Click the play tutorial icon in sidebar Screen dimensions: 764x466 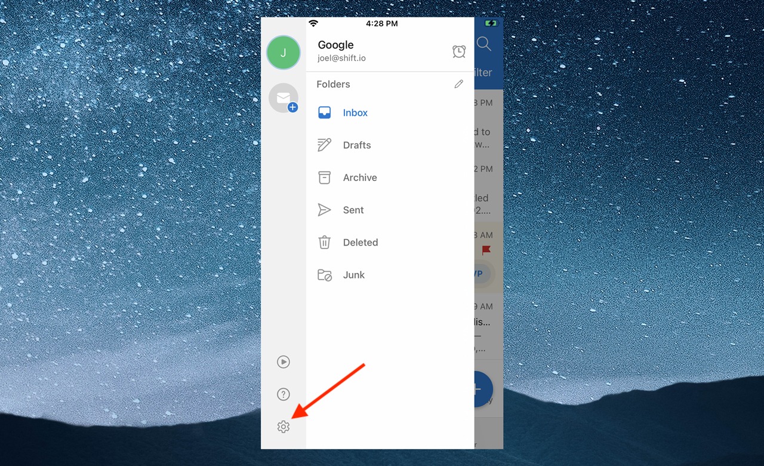[x=283, y=362]
